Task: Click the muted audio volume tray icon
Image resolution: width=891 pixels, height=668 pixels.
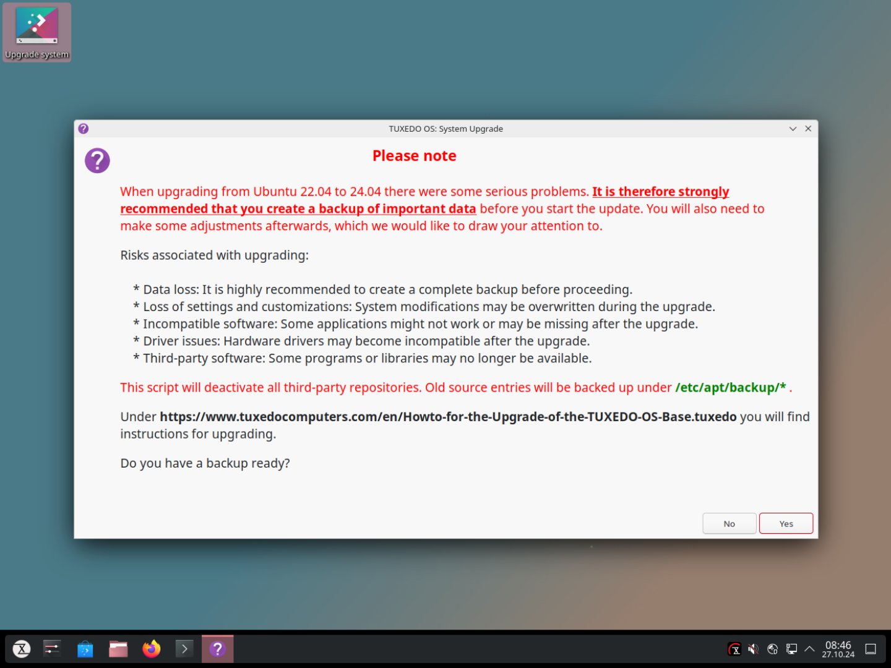Action: click(754, 649)
